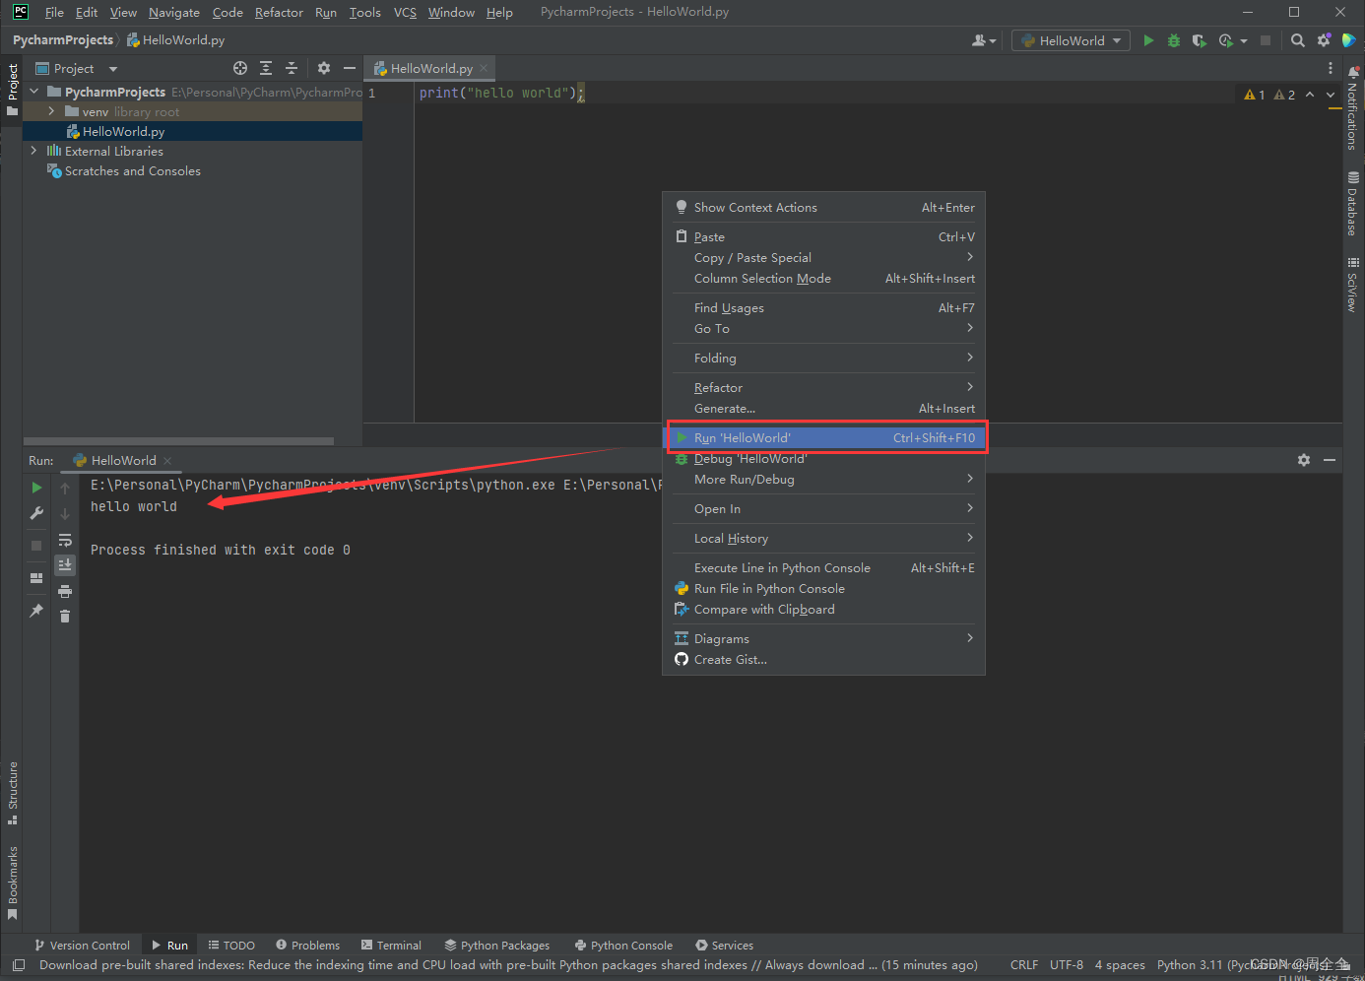Click the Stop square icon in top toolbar

pos(1266,40)
